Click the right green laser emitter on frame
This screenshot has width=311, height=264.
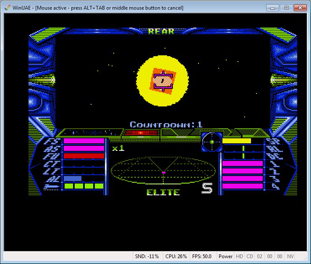coord(284,80)
